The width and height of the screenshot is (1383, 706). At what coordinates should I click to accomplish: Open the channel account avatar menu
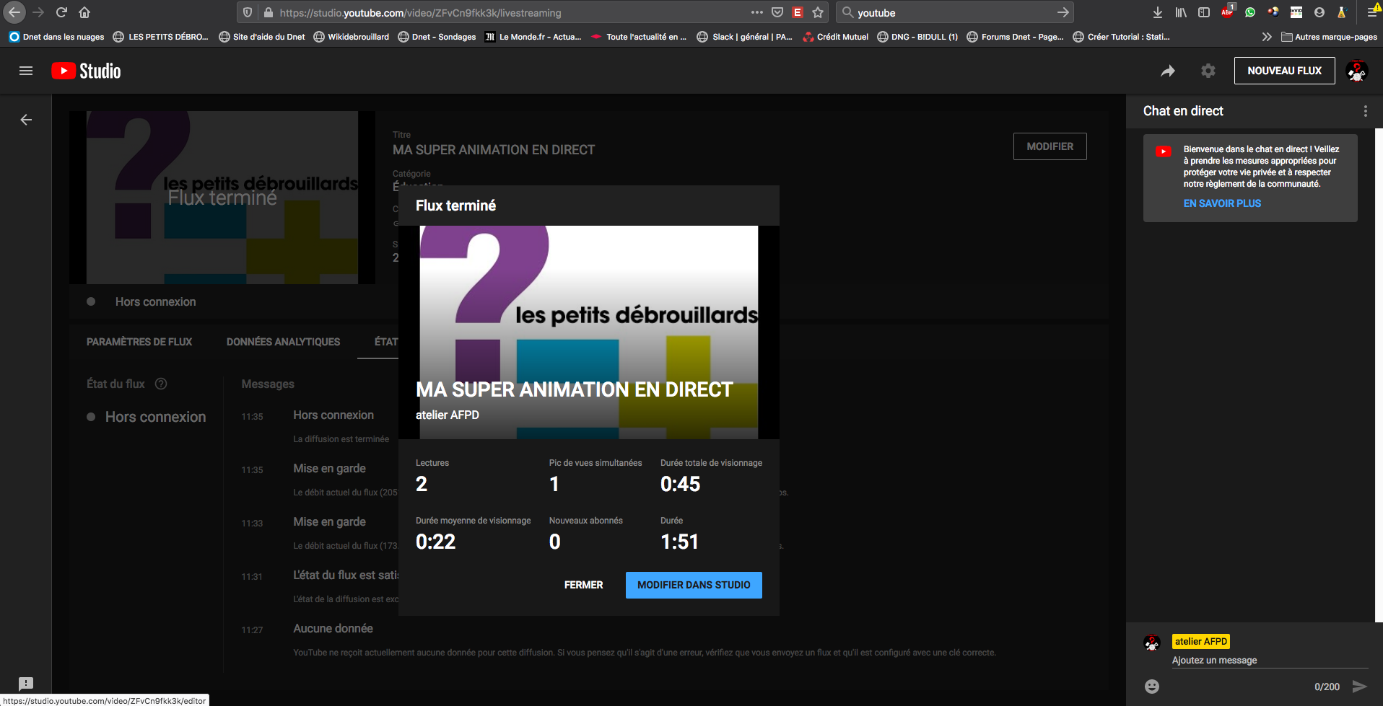point(1356,71)
